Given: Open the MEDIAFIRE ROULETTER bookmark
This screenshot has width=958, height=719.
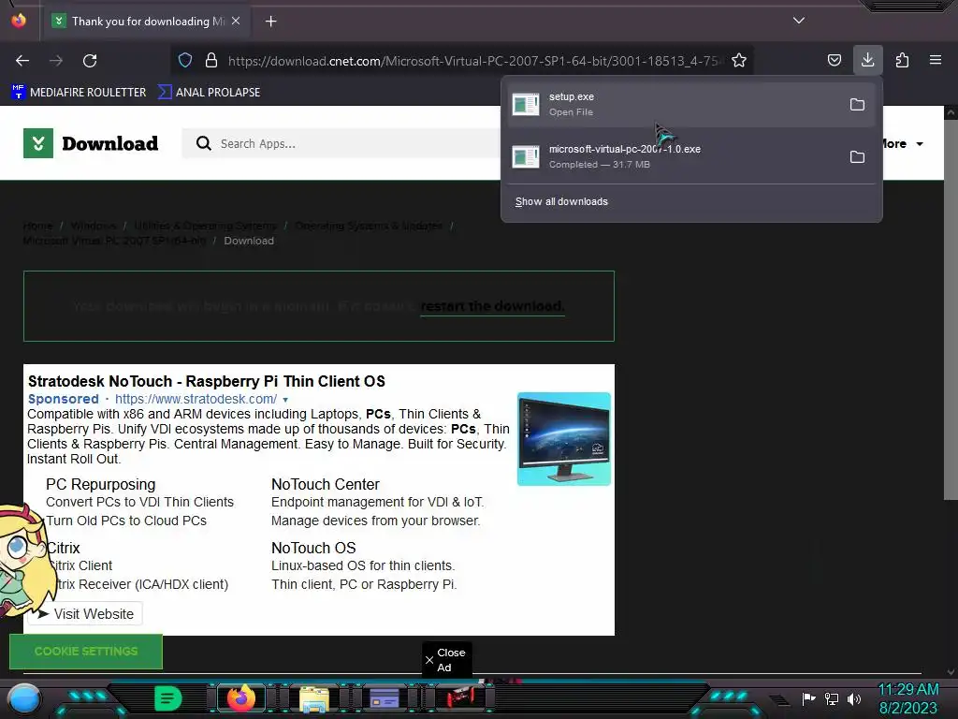Looking at the screenshot, I should 79,93.
